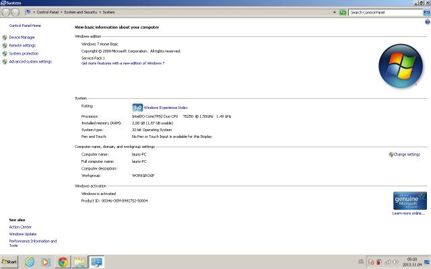The width and height of the screenshot is (431, 269).
Task: Expand the address bar history dropdown
Action: click(334, 12)
